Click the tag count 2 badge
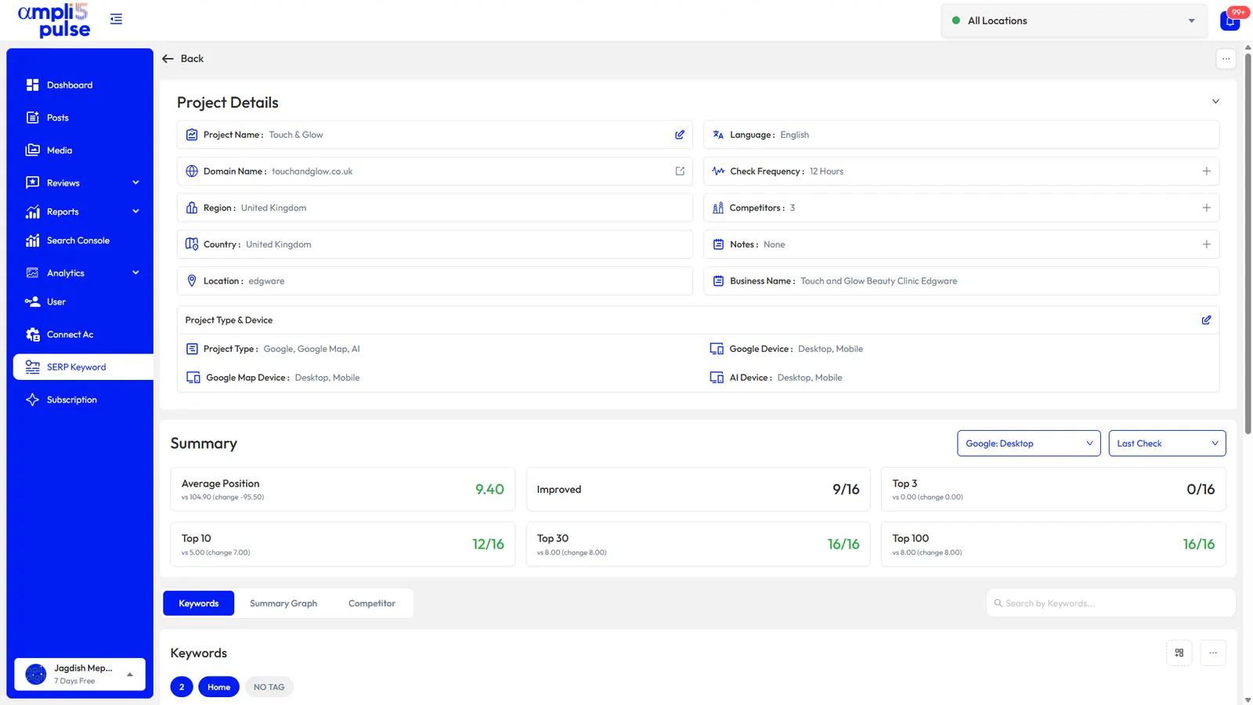 point(182,687)
